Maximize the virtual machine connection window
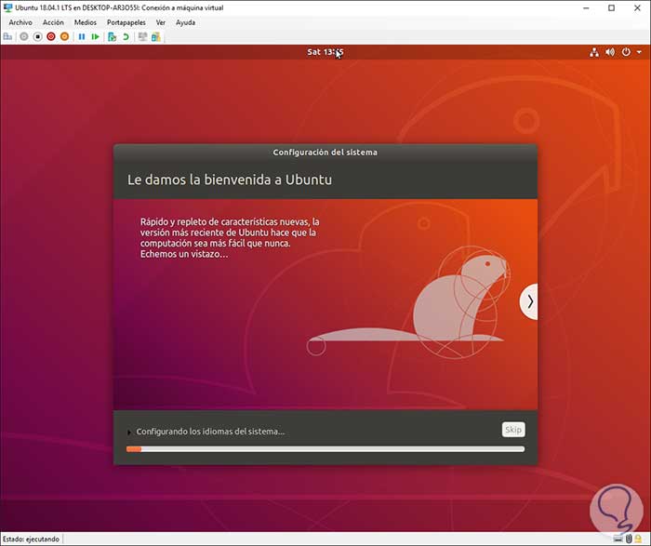The width and height of the screenshot is (651, 546). (x=611, y=7)
